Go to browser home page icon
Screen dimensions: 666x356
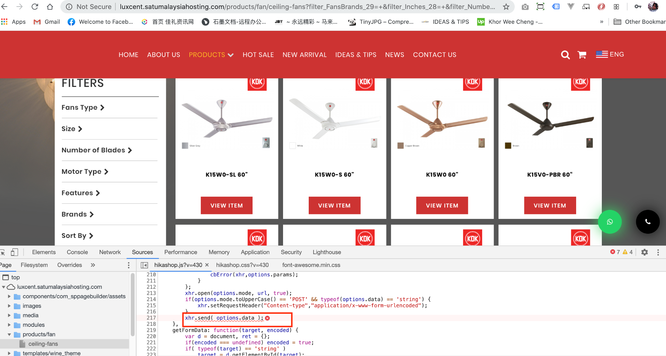point(50,7)
